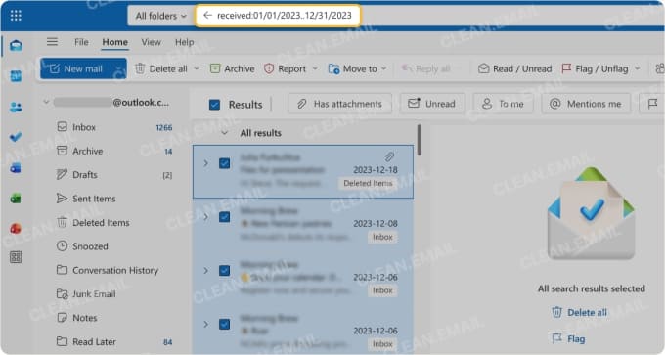Expand the 2023-12-18 message conversation
Screen dimensions: 665x355
pyautogui.click(x=205, y=163)
